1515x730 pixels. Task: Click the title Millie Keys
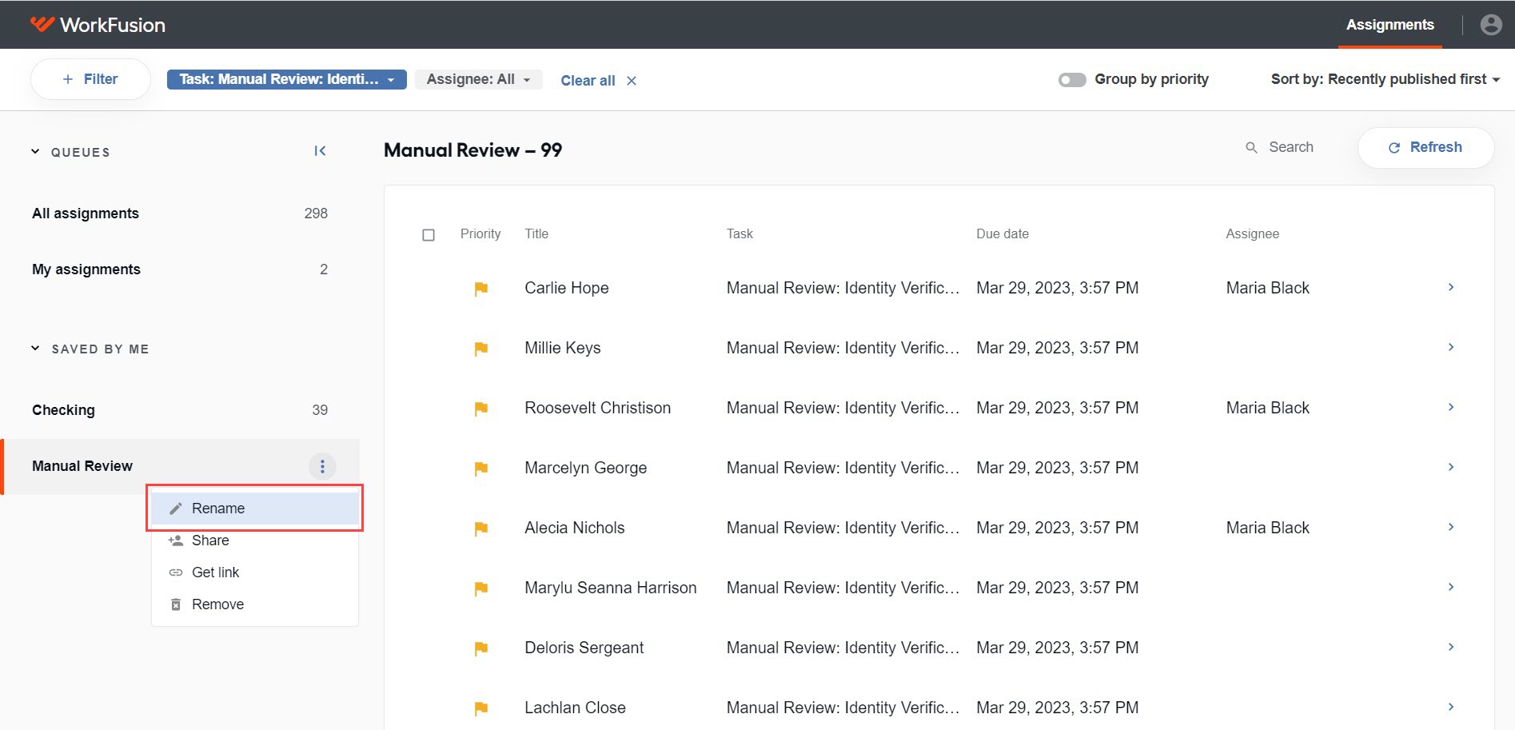tap(563, 348)
